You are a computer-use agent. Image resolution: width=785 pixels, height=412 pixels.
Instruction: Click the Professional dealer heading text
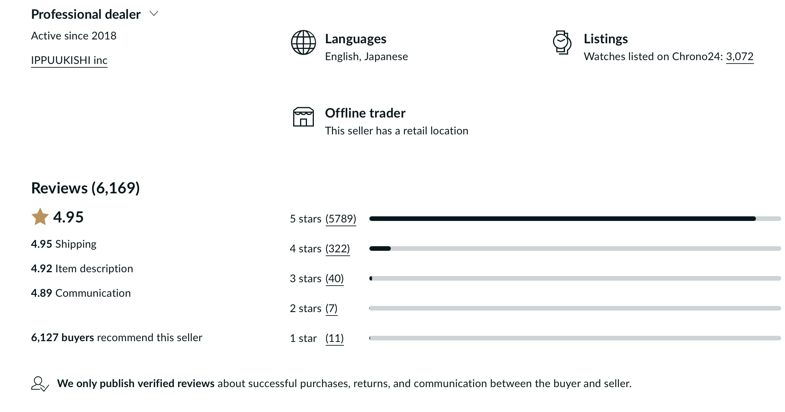86,15
